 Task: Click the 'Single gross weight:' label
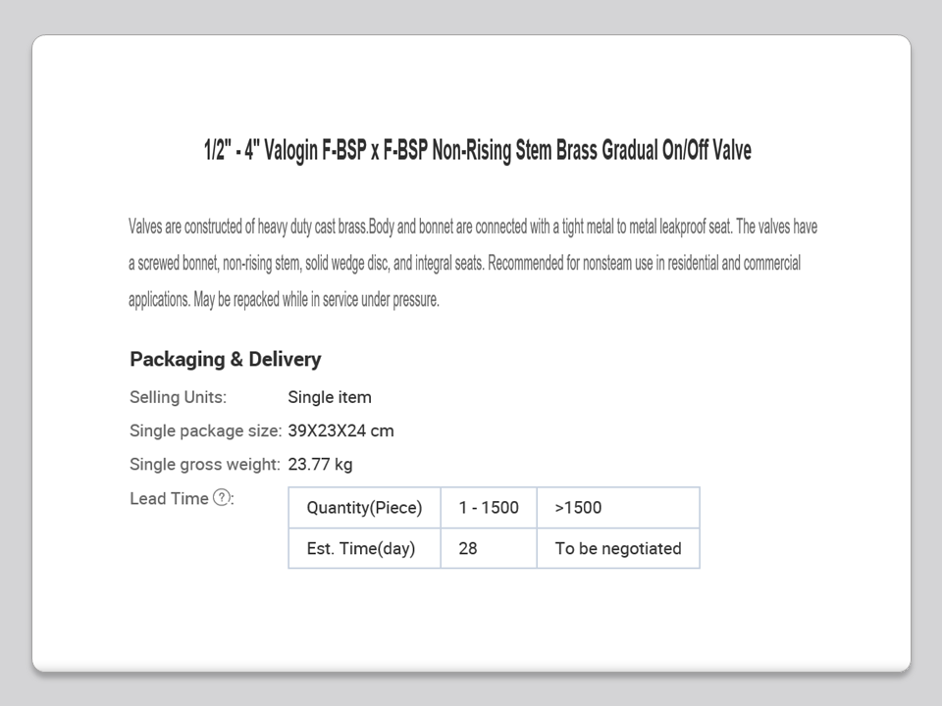(x=205, y=464)
